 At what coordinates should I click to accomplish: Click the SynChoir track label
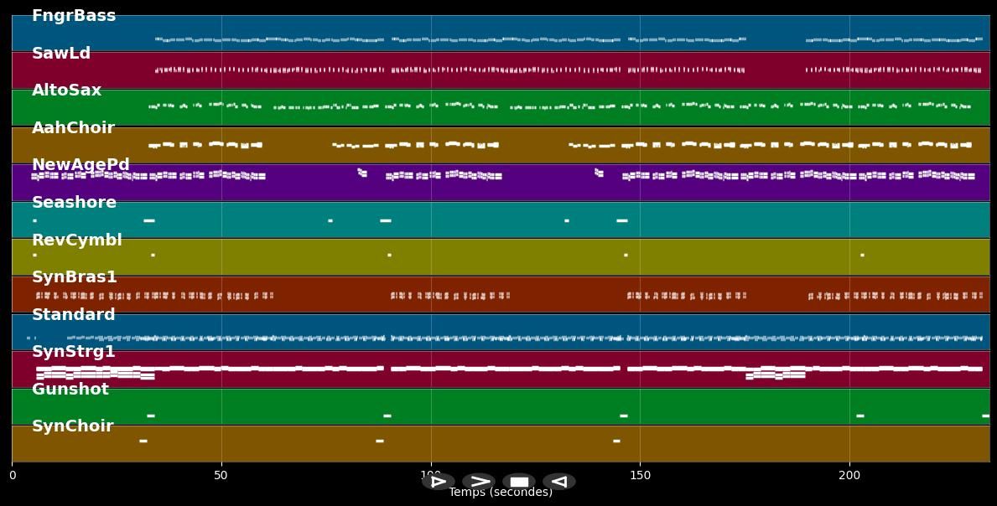[73, 426]
